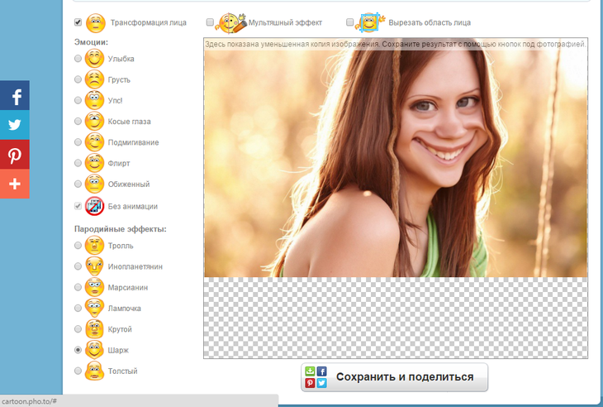Image resolution: width=603 pixels, height=407 pixels.
Task: Click the Лампочка bulb face icon
Action: pyautogui.click(x=95, y=308)
